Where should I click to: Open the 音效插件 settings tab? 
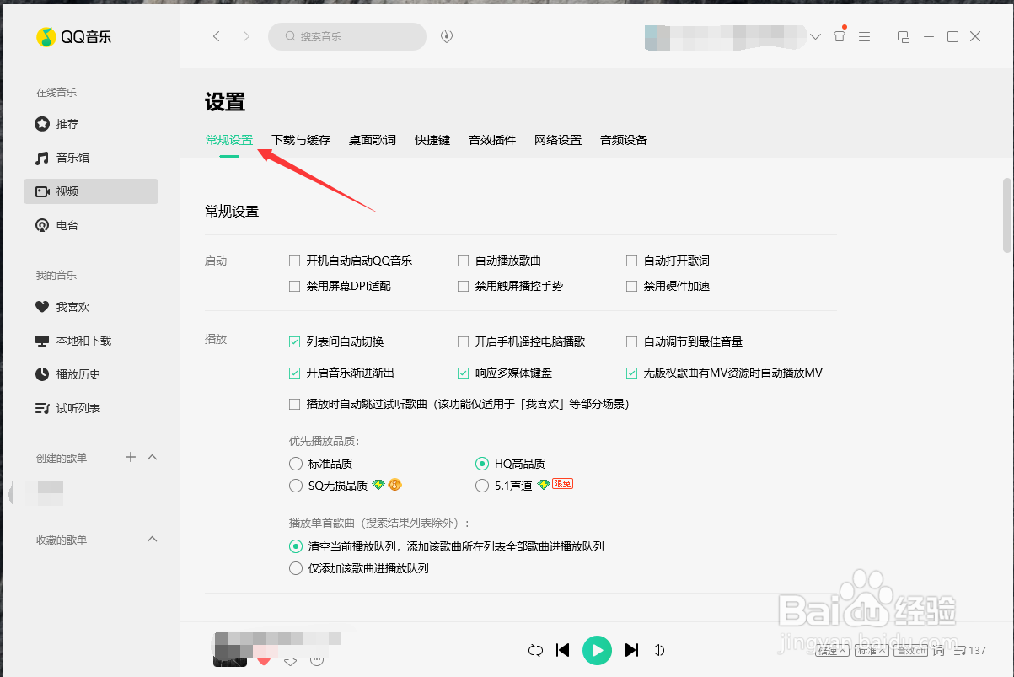[x=491, y=140]
